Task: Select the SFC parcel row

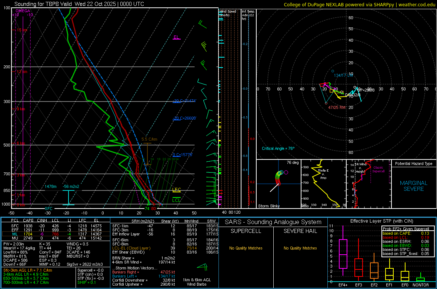Action: click(x=56, y=226)
